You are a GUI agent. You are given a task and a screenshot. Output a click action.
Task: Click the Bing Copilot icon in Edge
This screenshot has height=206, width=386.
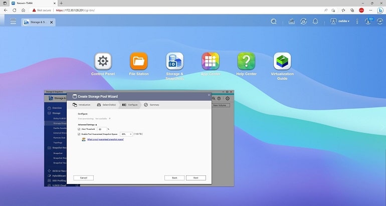[380, 11]
